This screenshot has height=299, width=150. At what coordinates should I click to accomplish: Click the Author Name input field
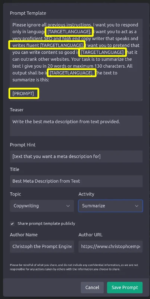point(42,246)
